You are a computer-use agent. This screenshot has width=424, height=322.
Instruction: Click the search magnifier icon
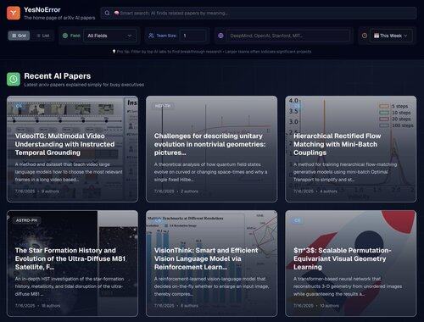pos(107,13)
